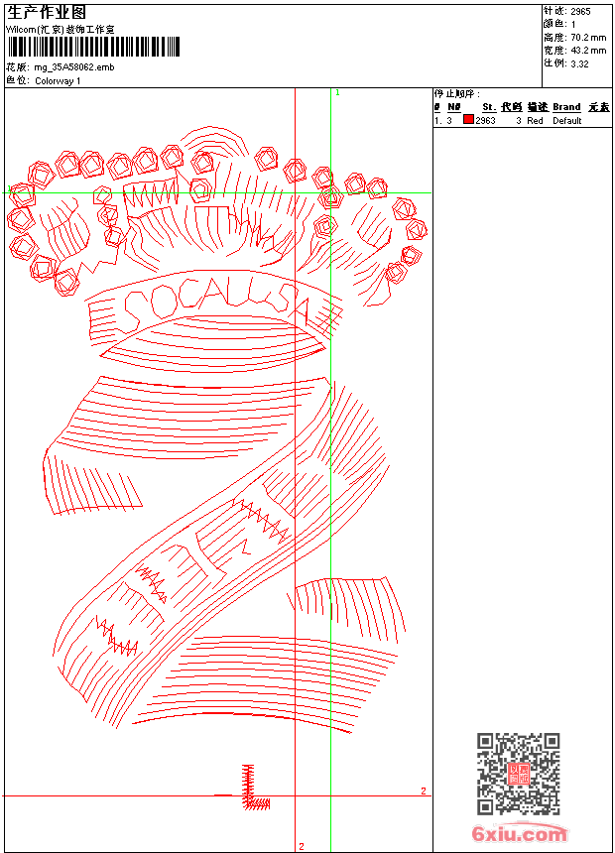
Task: Click the barcode under the studio name
Action: click(x=93, y=48)
